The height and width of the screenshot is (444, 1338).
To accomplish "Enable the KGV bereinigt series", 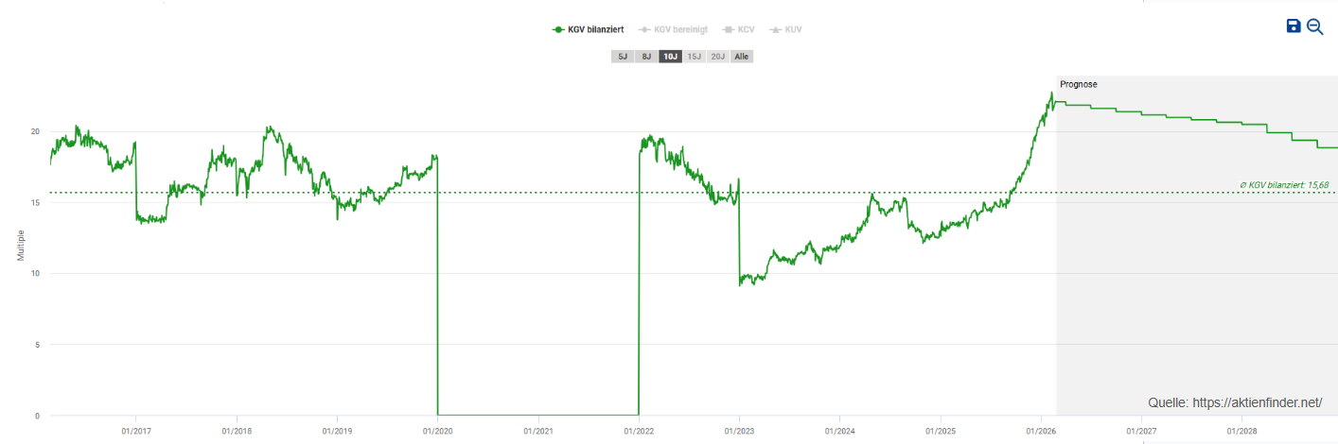I will [673, 29].
